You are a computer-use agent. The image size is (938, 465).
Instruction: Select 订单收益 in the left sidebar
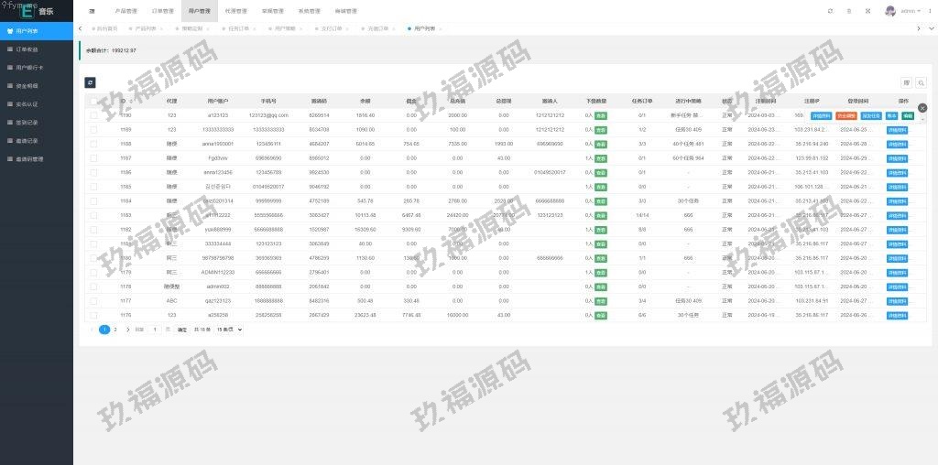(27, 49)
